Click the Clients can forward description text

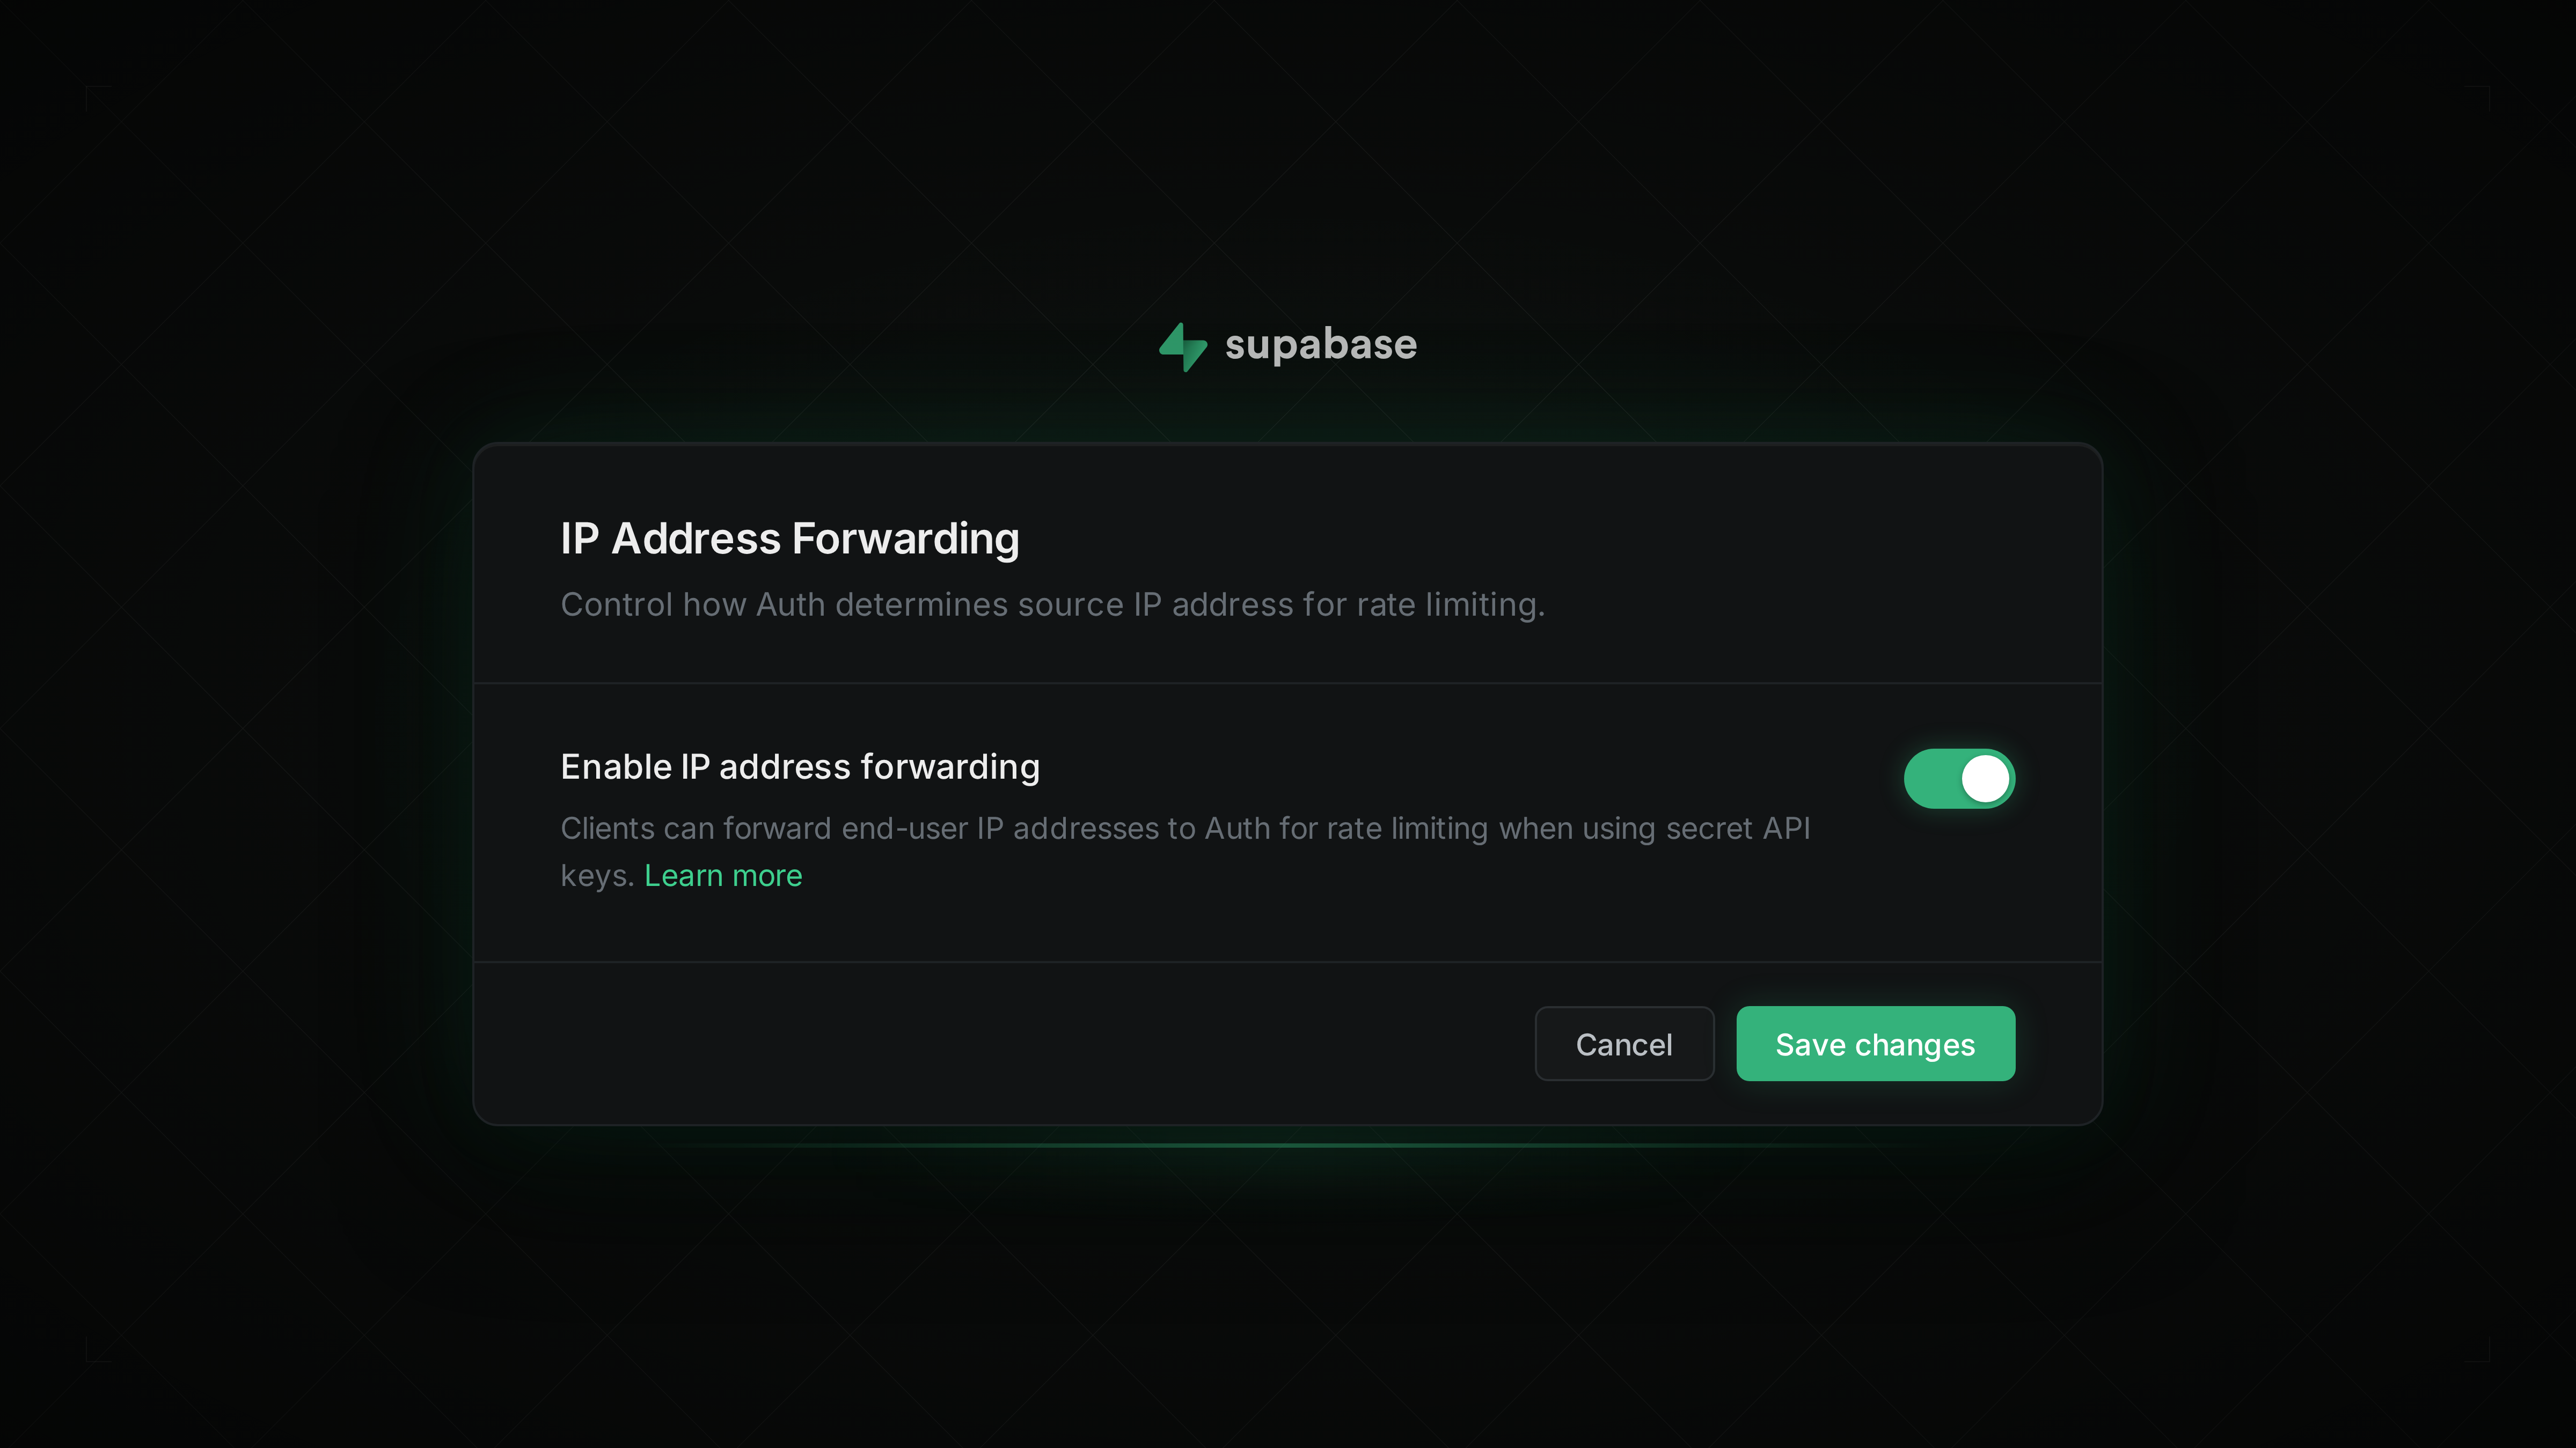pyautogui.click(x=1185, y=829)
